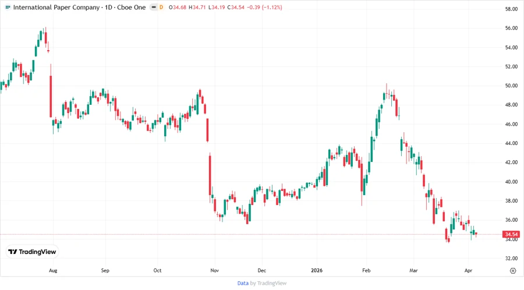The image size is (524, 290).
Task: Open the chart settings gear icon
Action: [x=513, y=271]
